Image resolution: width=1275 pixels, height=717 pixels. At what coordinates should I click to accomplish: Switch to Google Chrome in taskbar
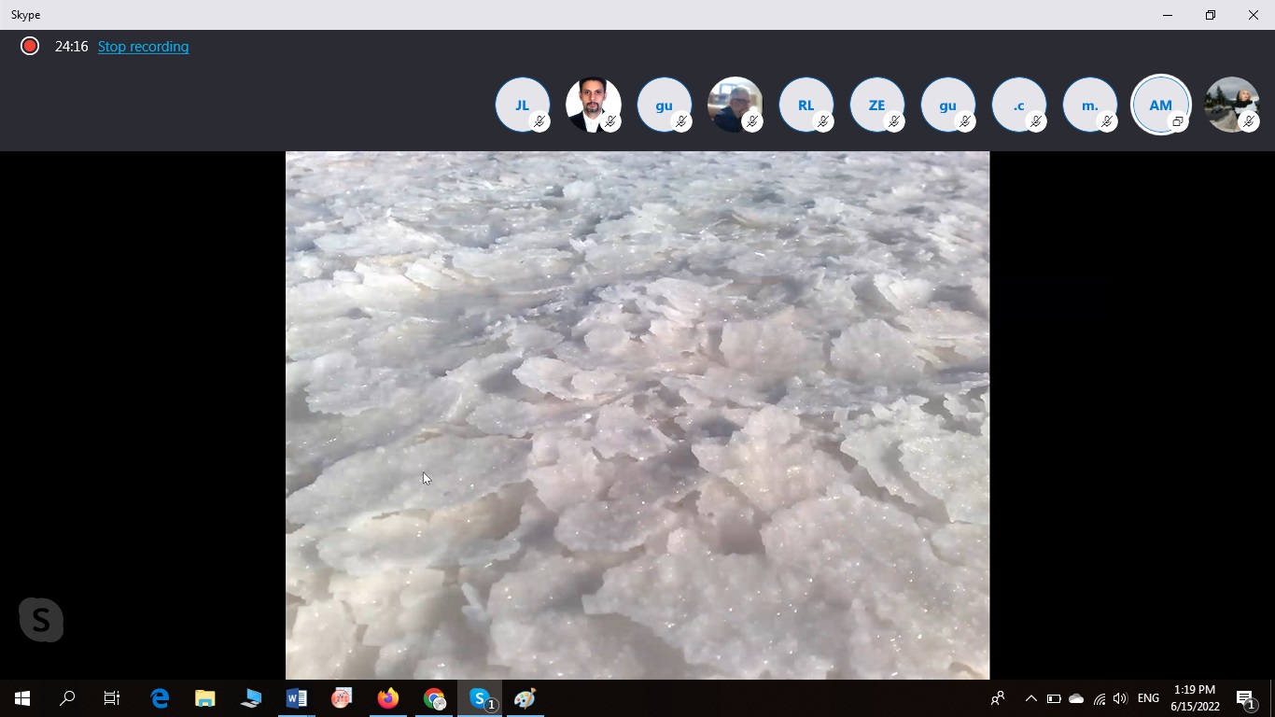coord(434,698)
